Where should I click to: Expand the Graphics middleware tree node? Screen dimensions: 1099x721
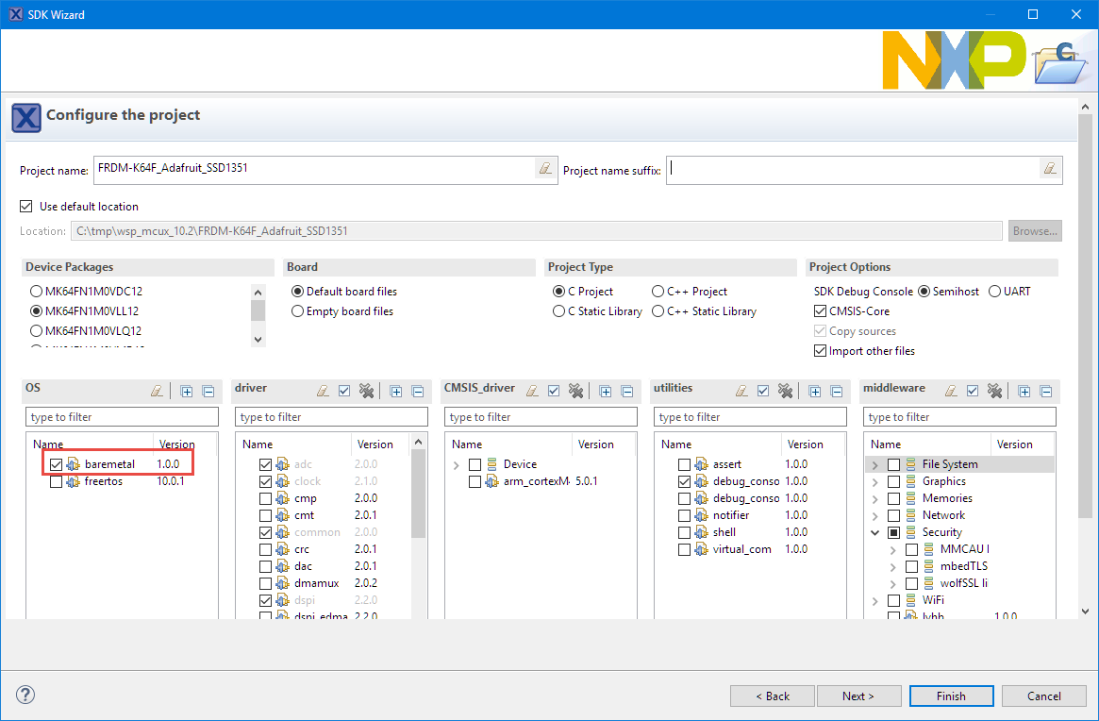coord(874,481)
